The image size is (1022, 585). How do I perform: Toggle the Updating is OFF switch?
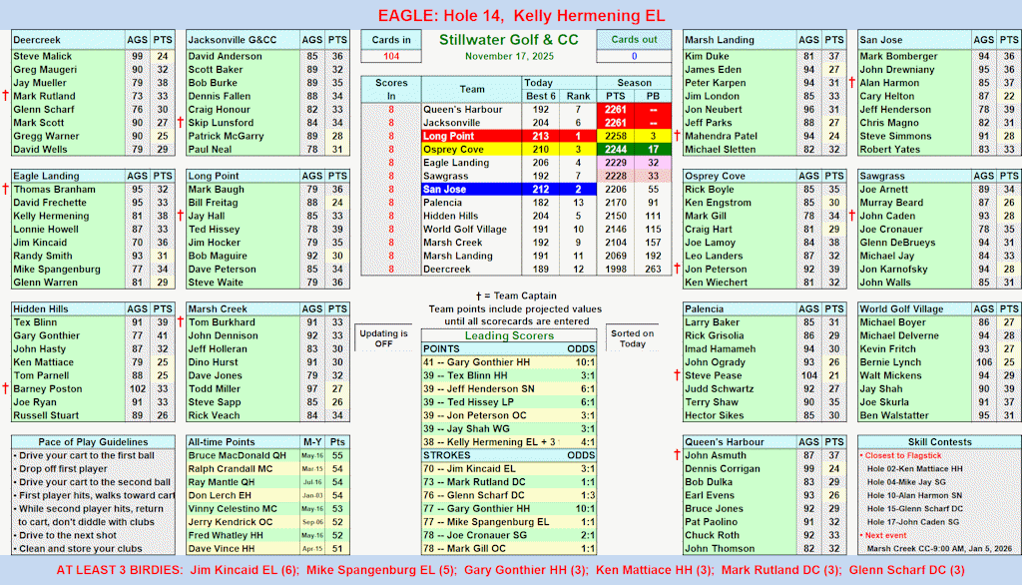[x=384, y=338]
